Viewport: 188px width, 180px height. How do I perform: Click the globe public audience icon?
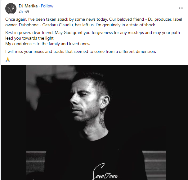tap(27, 11)
